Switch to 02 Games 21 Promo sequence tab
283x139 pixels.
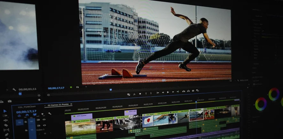tap(58, 105)
